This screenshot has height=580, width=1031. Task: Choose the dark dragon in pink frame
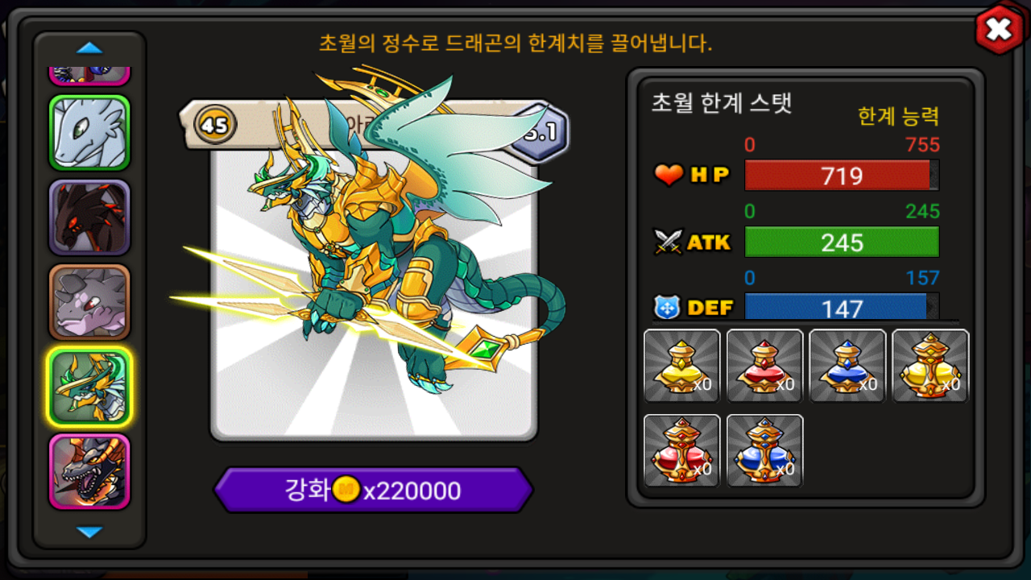pyautogui.click(x=89, y=472)
